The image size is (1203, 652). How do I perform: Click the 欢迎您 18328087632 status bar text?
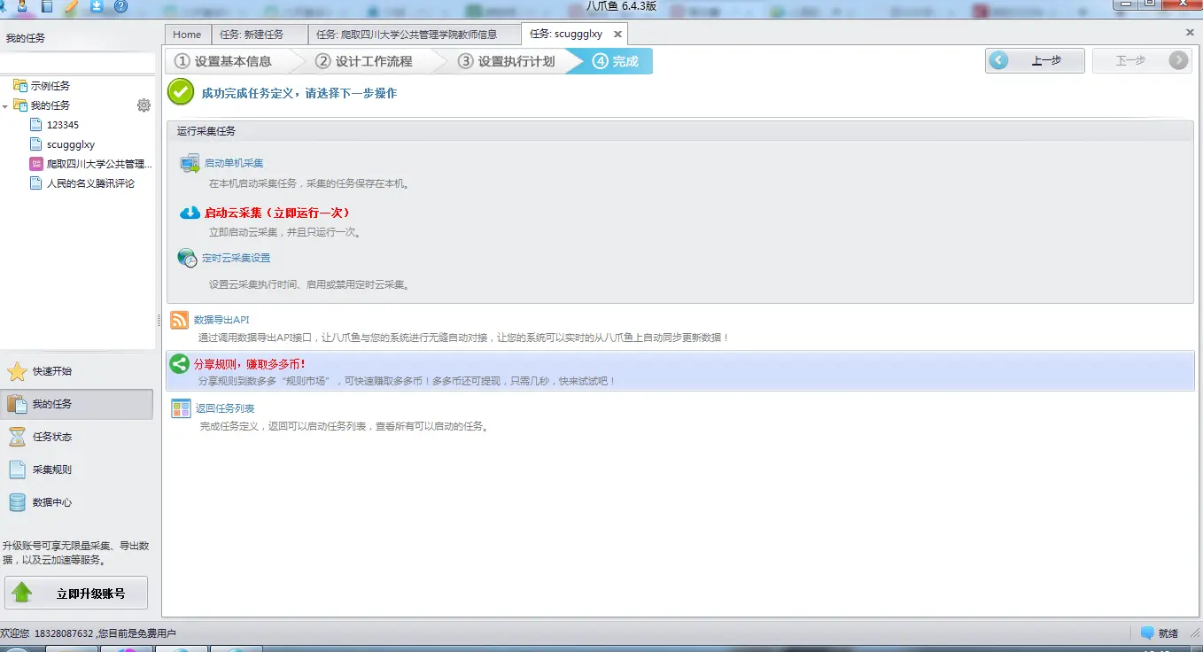(88, 633)
